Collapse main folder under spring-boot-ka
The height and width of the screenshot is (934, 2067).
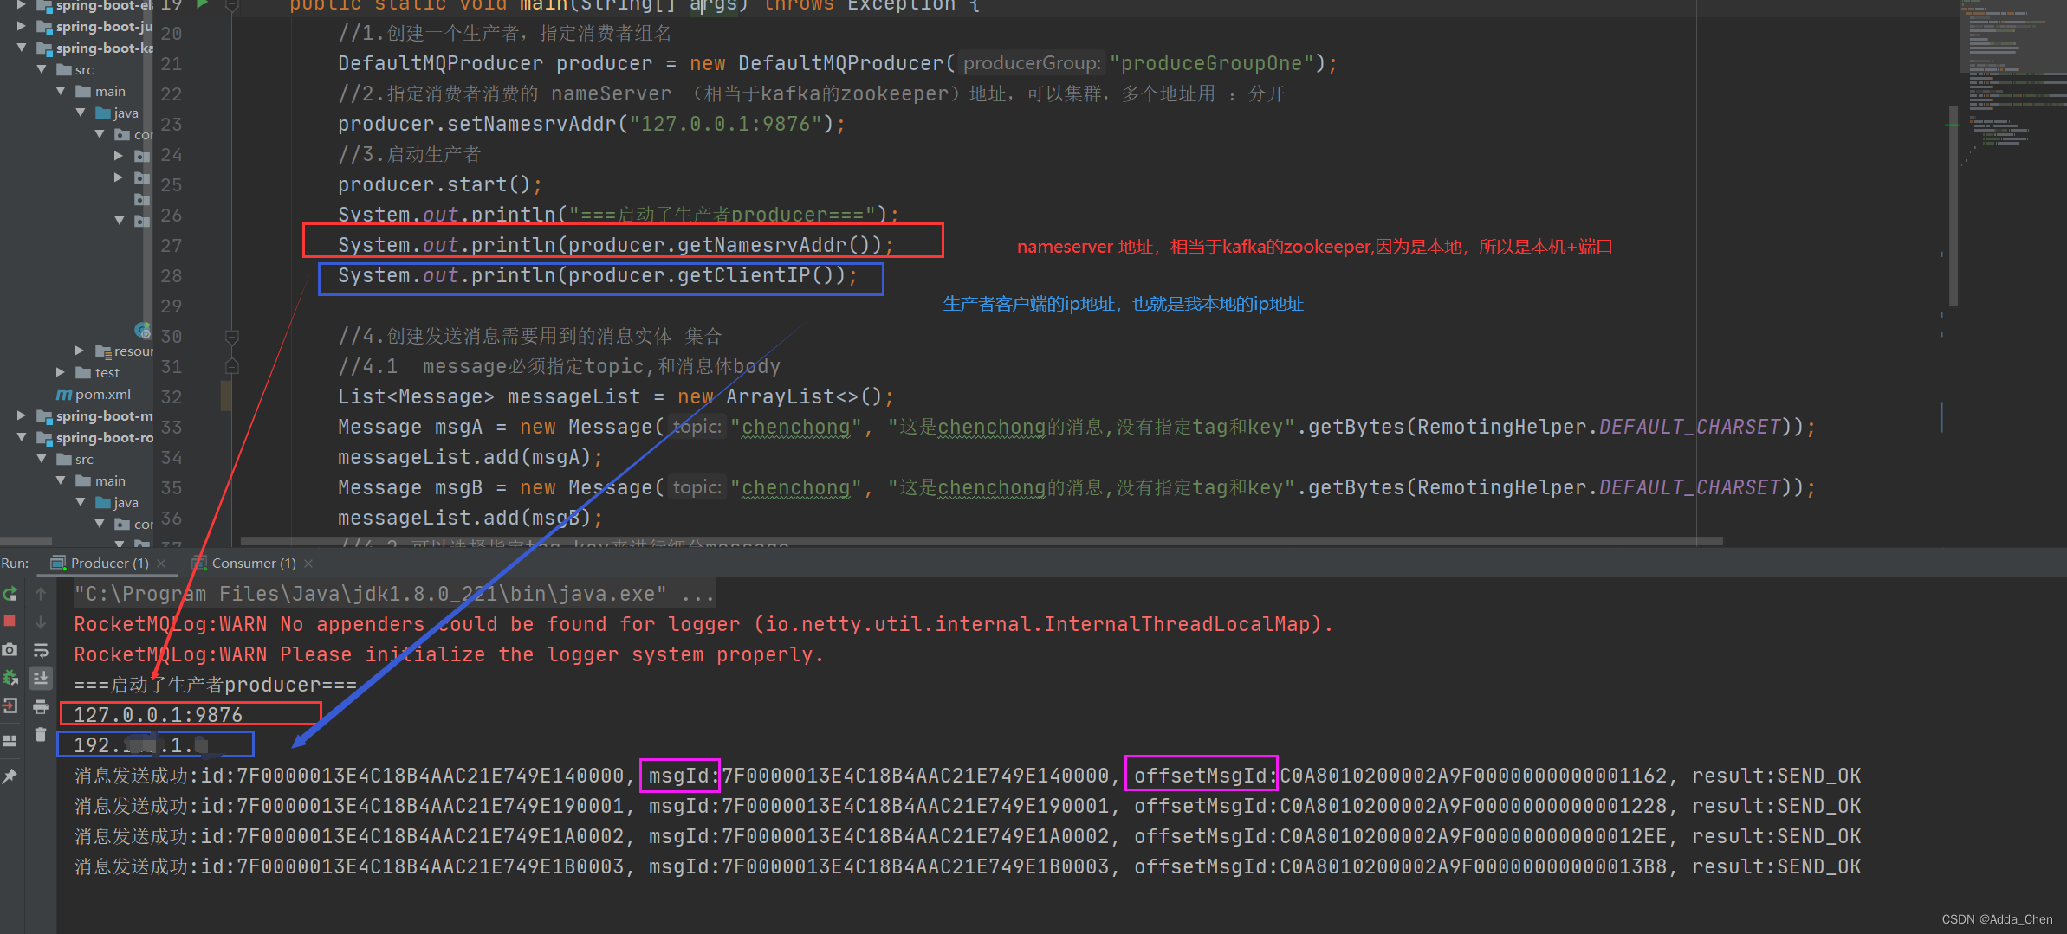(61, 91)
